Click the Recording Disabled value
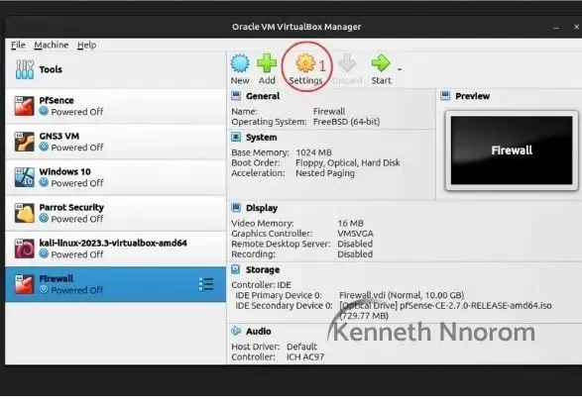 (x=355, y=254)
